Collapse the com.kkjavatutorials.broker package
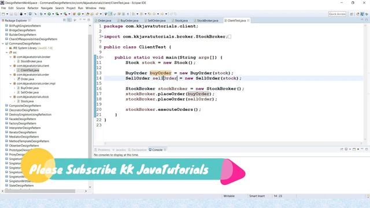 [x=10, y=57]
